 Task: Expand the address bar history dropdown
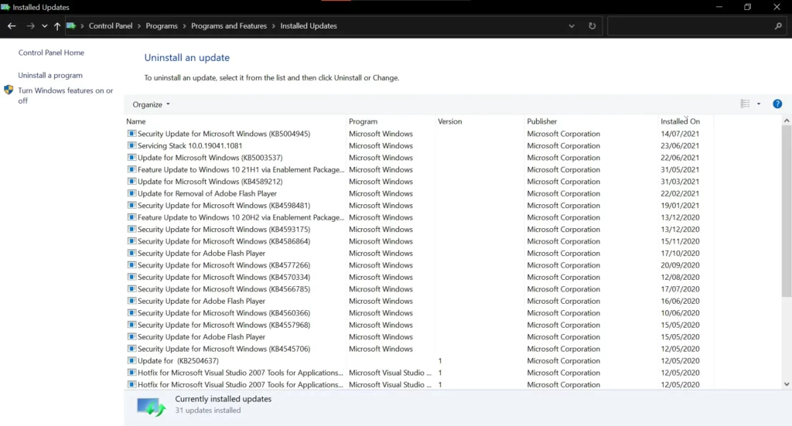pos(572,26)
